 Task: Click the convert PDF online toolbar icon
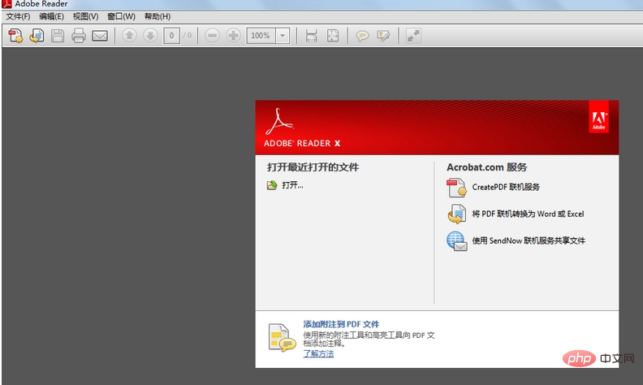click(x=37, y=36)
